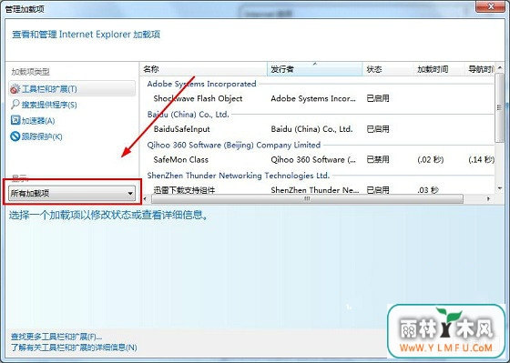The height and width of the screenshot is (363, 510).
Task: Click 已禁用 status of SafeMon Class
Action: tap(378, 159)
